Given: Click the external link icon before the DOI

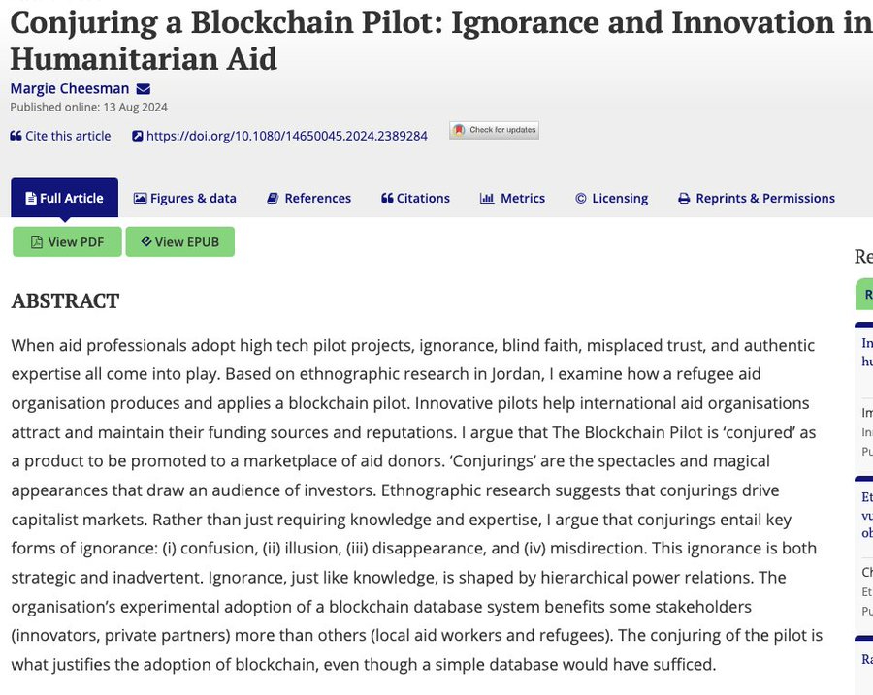Looking at the screenshot, I should tap(138, 136).
